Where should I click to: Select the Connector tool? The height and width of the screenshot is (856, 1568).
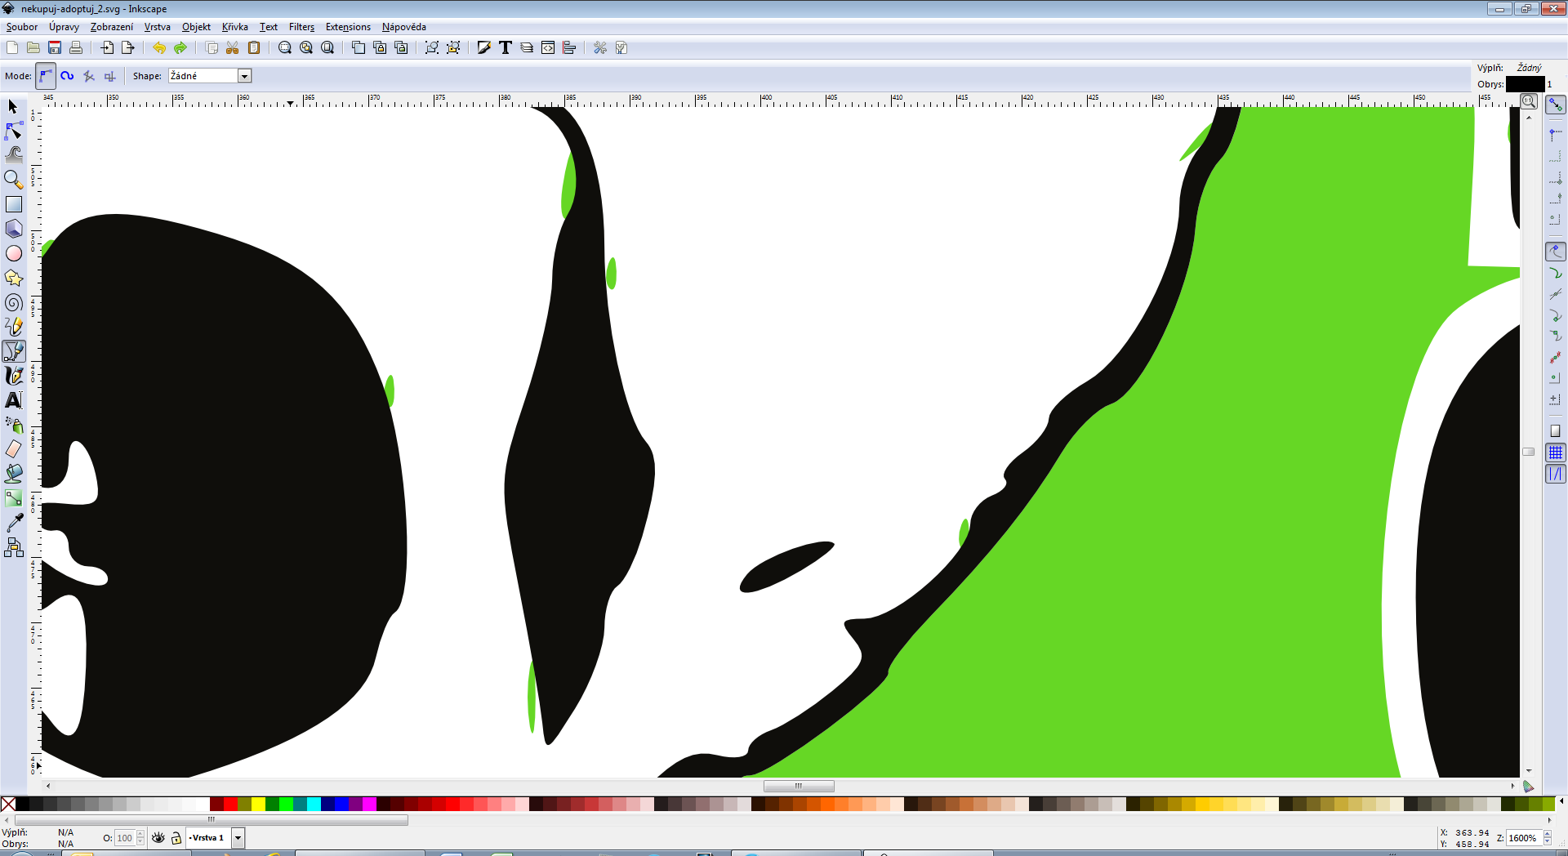coord(13,547)
